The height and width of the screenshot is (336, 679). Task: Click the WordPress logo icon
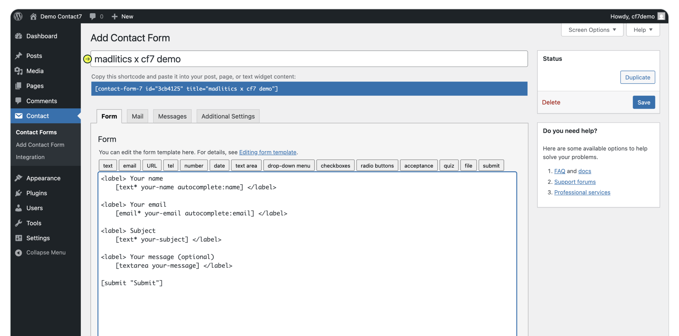(18, 16)
